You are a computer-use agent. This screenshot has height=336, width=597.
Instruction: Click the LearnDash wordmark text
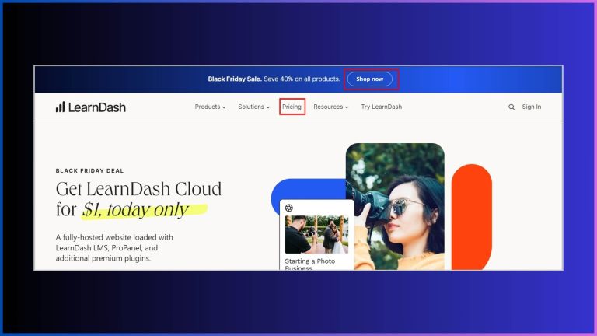tap(97, 107)
